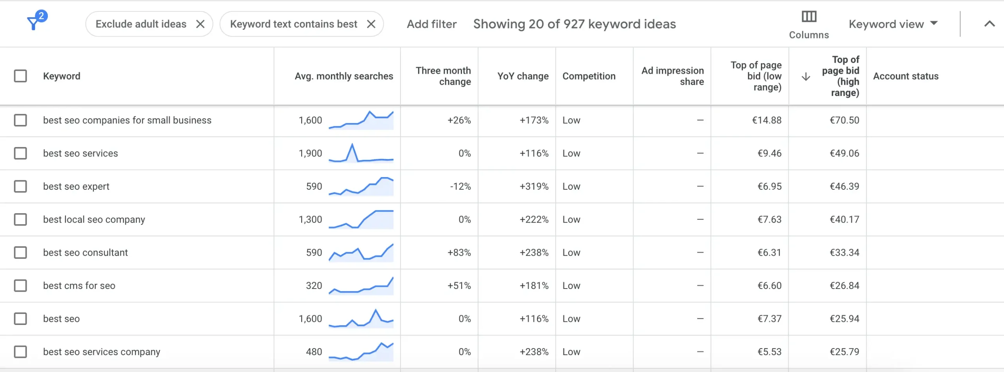Check the box for best cms for seo
The image size is (1004, 372).
pos(20,286)
